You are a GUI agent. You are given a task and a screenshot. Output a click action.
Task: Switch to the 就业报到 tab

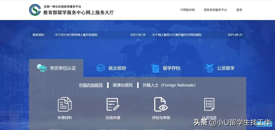pyautogui.click(x=117, y=68)
